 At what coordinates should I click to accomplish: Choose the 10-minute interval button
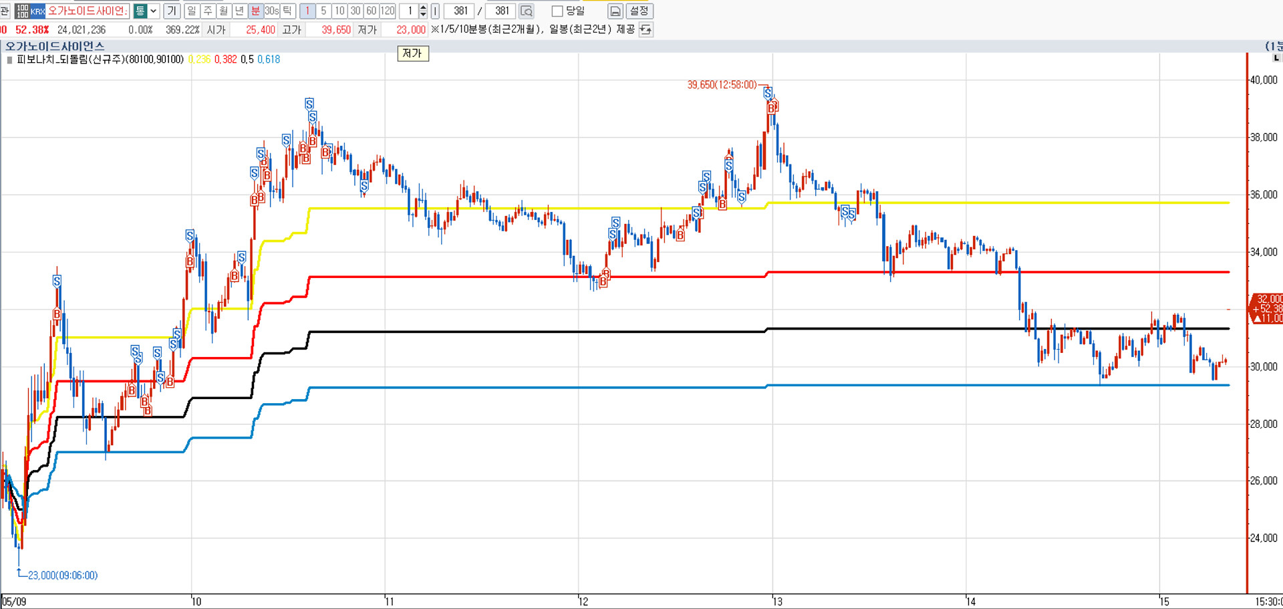click(x=339, y=11)
